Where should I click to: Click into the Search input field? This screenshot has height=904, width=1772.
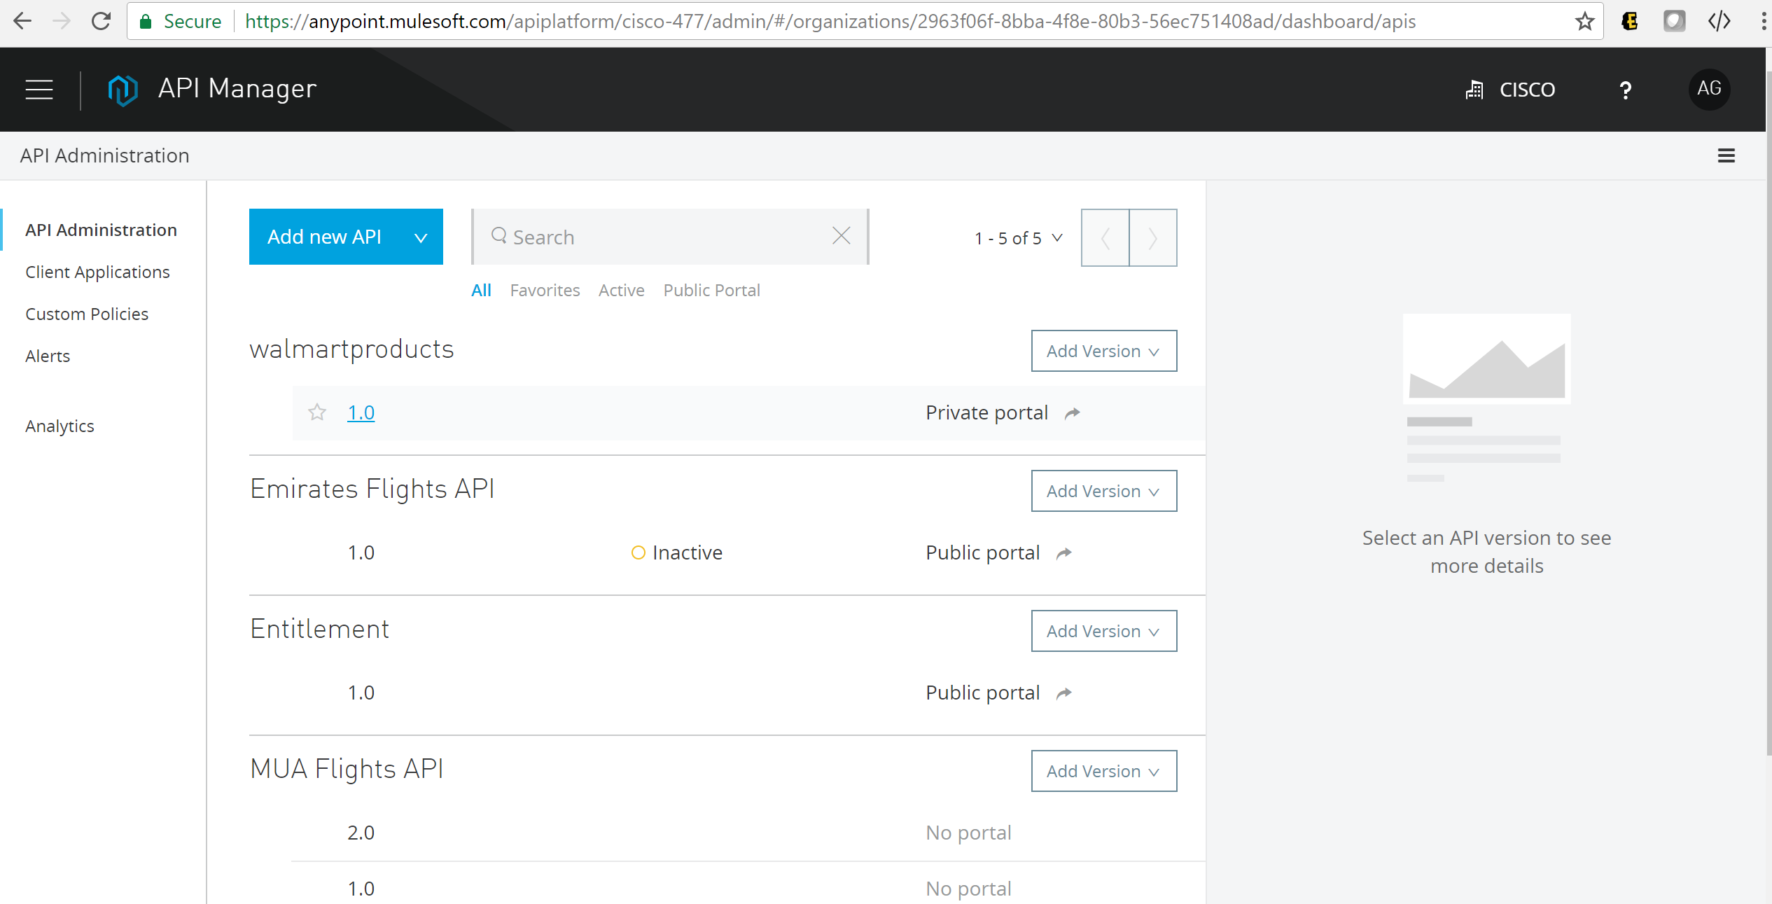665,237
